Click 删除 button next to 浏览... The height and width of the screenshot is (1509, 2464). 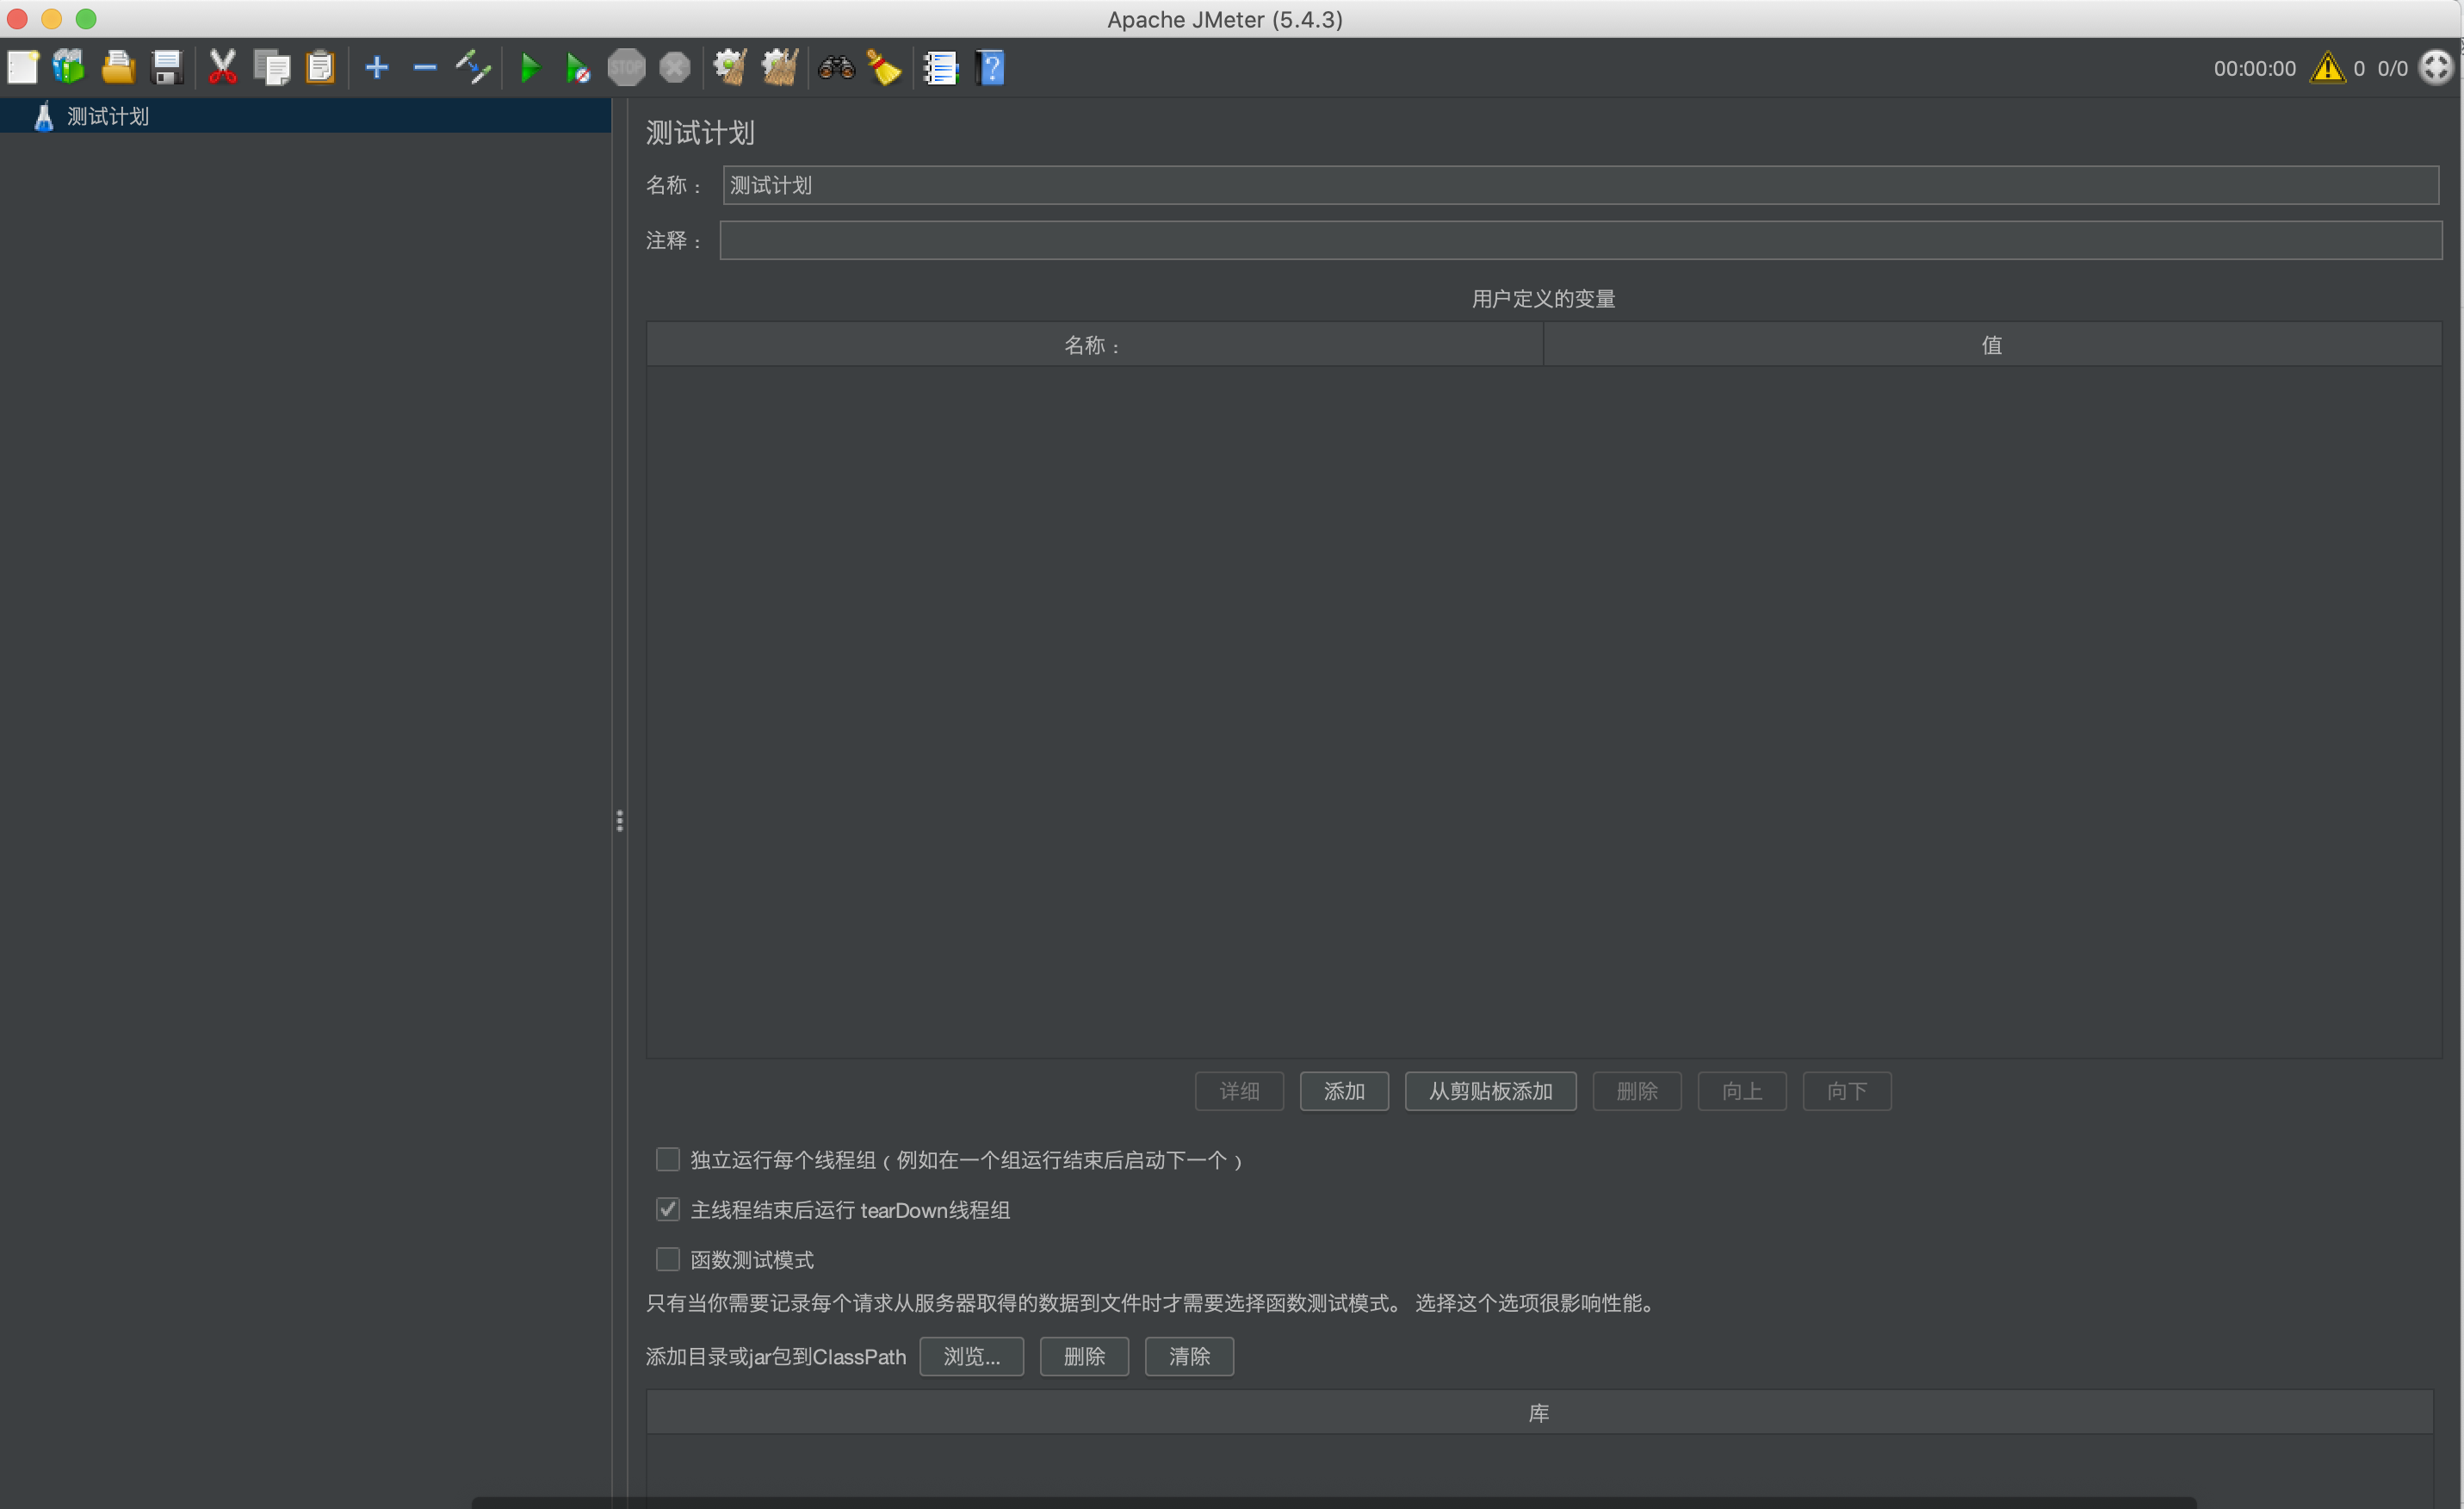click(x=1084, y=1357)
